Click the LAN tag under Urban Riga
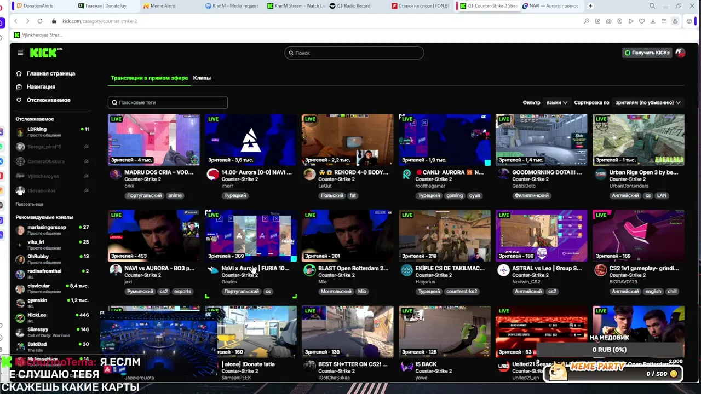This screenshot has width=701, height=394. pos(662,195)
